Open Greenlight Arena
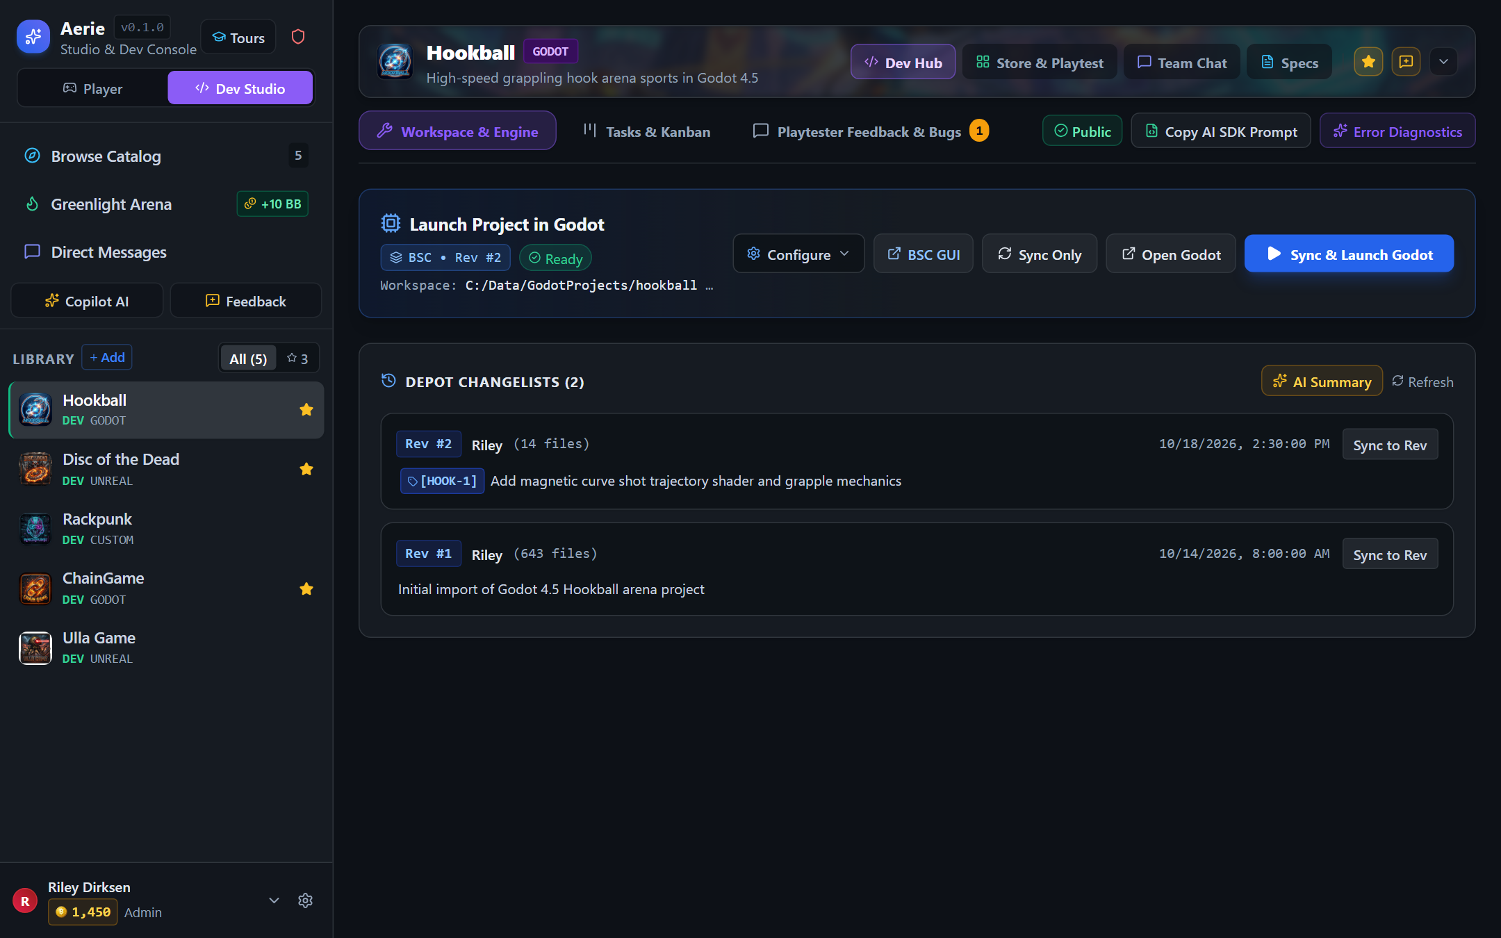 pos(166,204)
